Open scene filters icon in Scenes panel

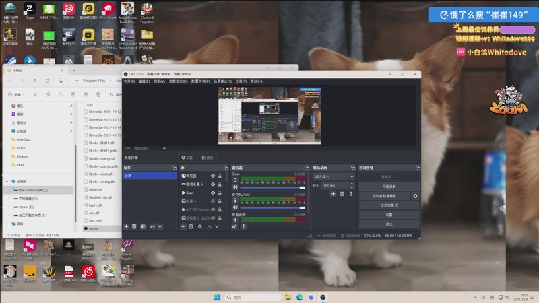143,227
